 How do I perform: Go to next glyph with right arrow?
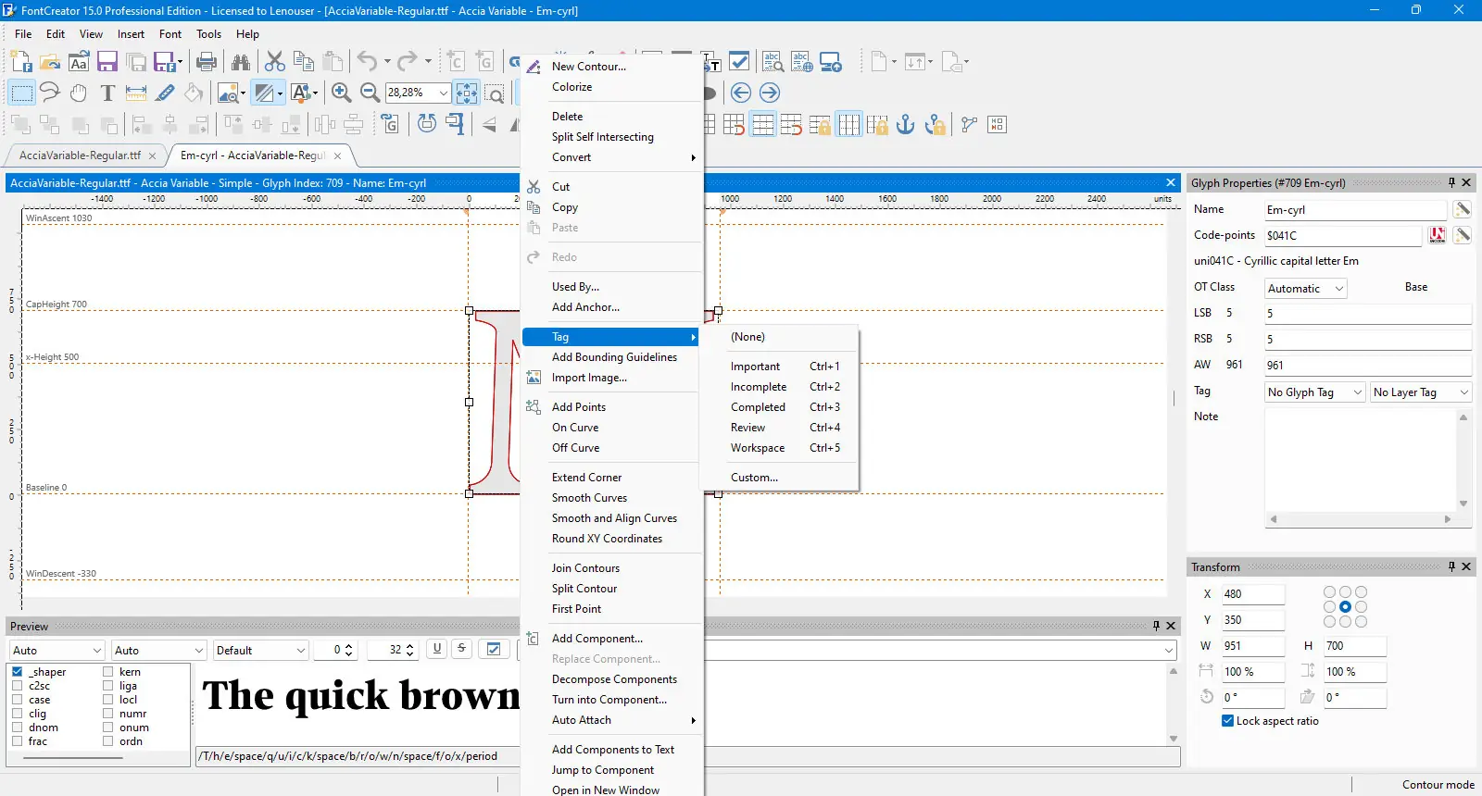pyautogui.click(x=769, y=93)
